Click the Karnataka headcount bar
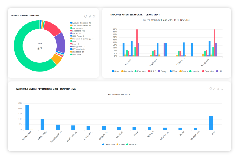 (27, 117)
